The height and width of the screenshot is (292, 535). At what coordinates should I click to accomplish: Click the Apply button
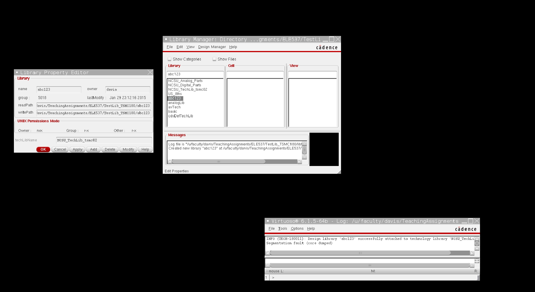(x=77, y=149)
